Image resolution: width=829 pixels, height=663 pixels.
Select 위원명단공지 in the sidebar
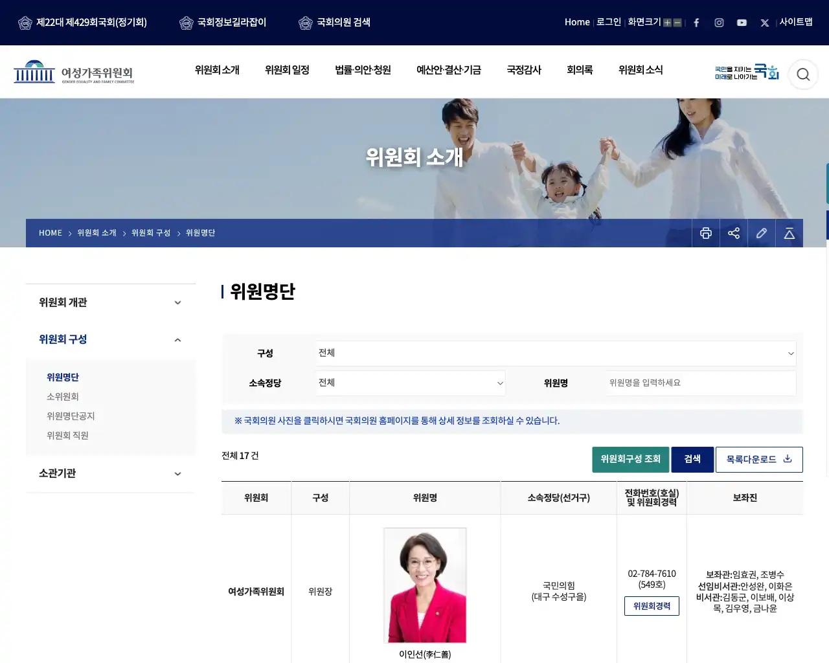coord(71,416)
